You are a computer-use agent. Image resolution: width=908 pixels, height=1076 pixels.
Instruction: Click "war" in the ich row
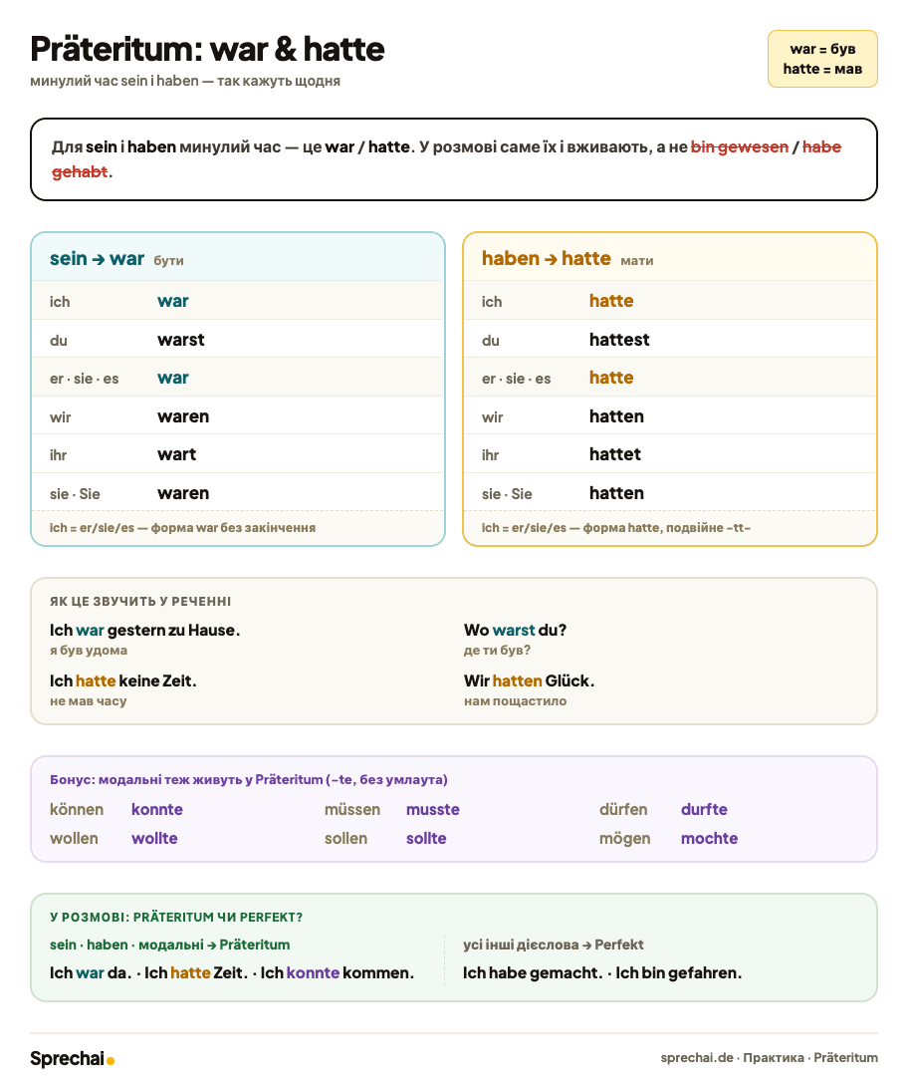pos(173,301)
